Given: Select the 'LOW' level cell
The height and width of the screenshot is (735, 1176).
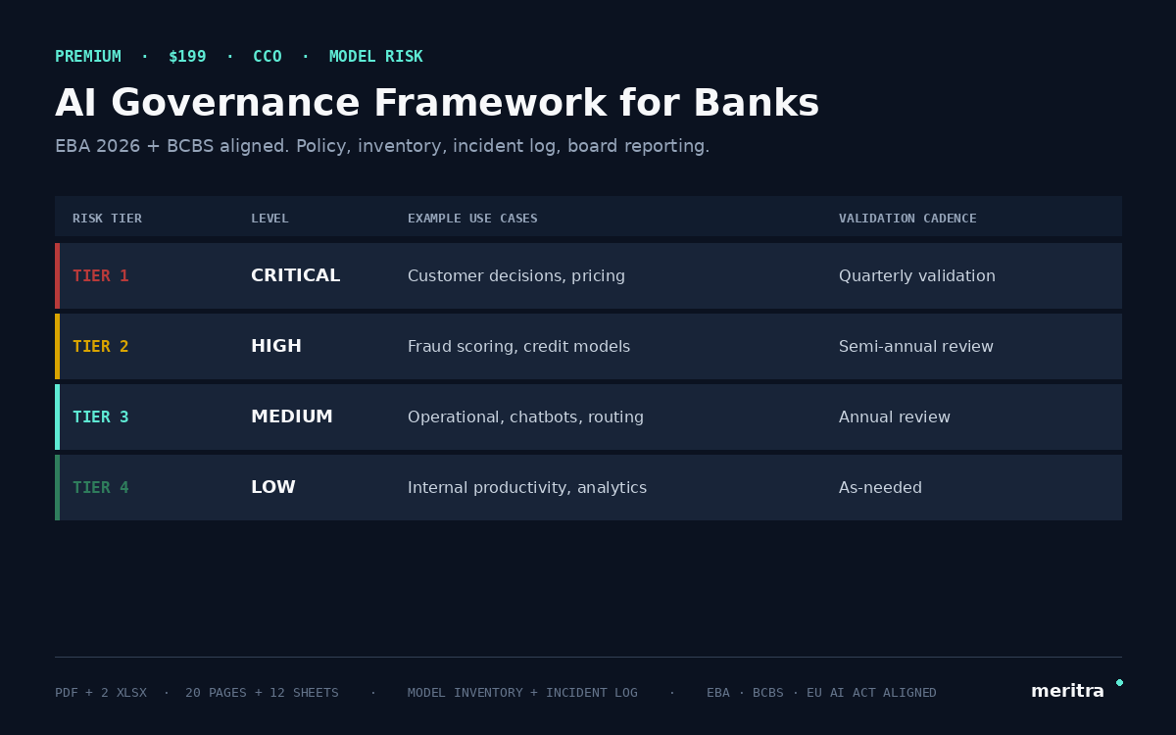Looking at the screenshot, I should pyautogui.click(x=273, y=488).
